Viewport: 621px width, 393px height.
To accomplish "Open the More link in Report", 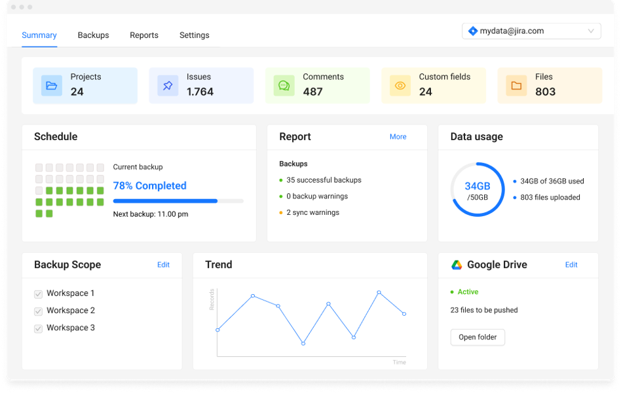I will coord(398,137).
